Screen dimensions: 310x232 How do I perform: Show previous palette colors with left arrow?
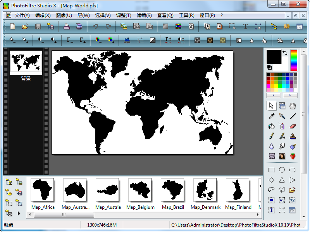274,95
